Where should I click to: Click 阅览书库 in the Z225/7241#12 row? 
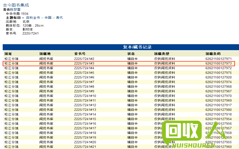(x=46, y=105)
